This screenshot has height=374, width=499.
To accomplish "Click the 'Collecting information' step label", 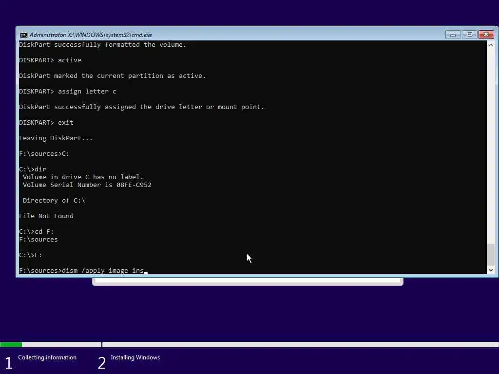I will (47, 357).
